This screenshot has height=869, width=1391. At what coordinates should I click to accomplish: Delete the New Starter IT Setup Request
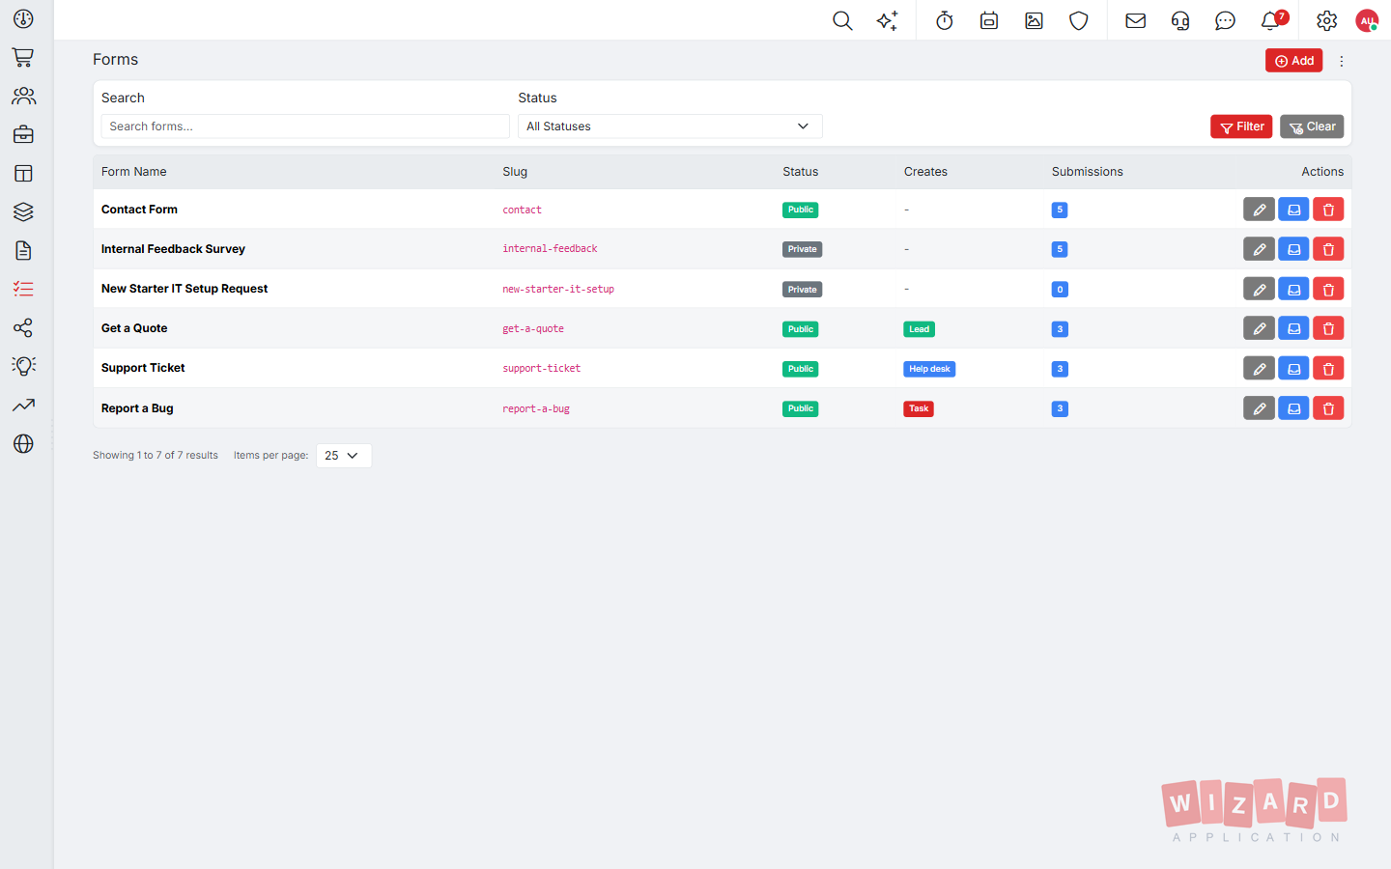point(1328,289)
